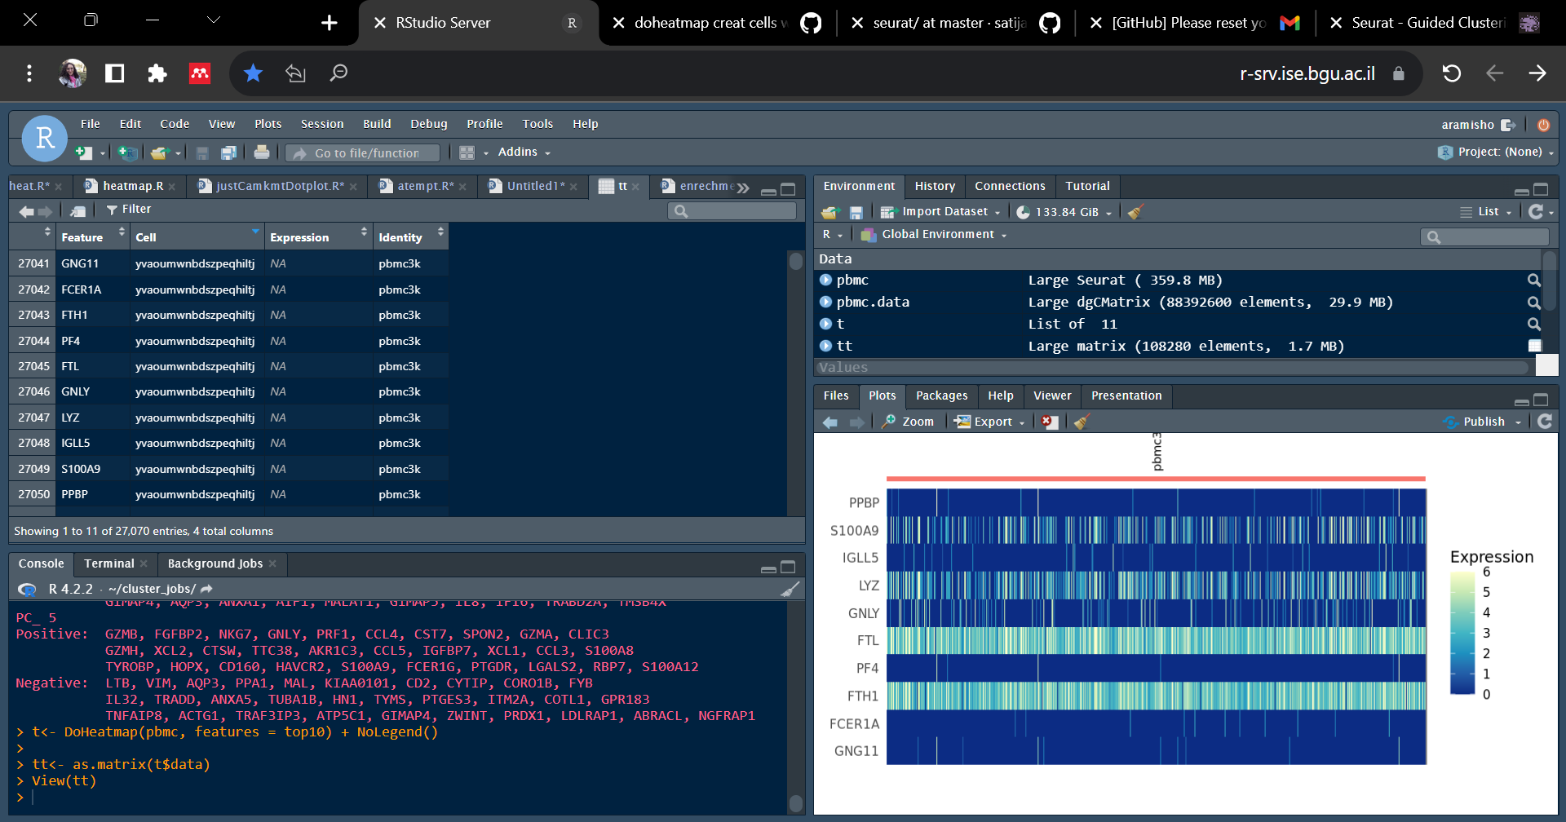
Task: Open an existing file from the toolbar
Action: click(158, 152)
